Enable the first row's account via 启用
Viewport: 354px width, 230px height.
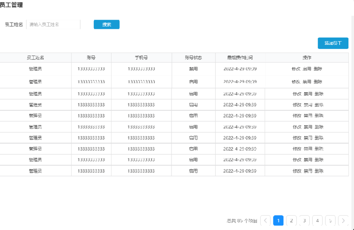coord(307,69)
